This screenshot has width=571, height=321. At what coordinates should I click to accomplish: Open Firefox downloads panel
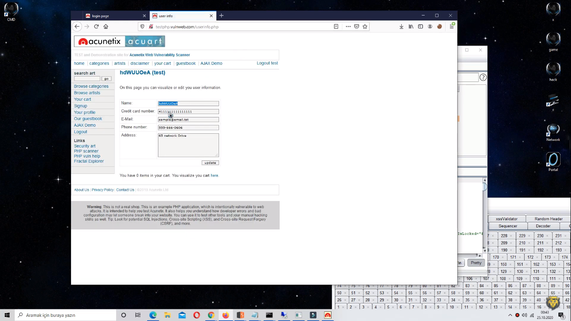[x=401, y=26]
